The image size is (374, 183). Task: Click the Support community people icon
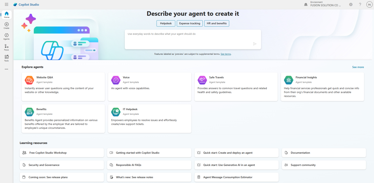tap(286, 165)
